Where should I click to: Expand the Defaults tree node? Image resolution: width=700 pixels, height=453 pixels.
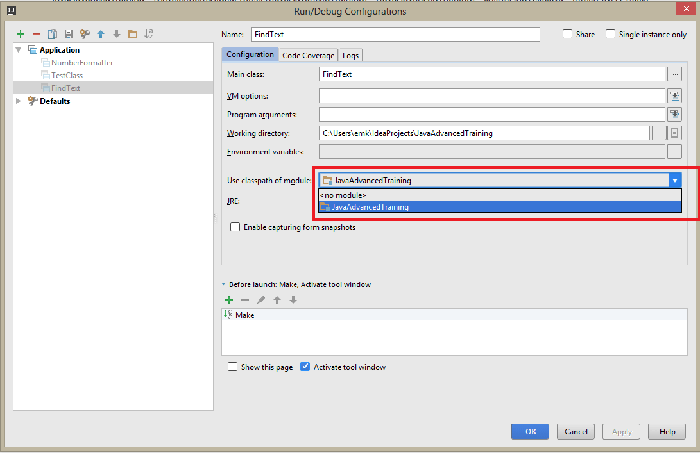pos(18,101)
